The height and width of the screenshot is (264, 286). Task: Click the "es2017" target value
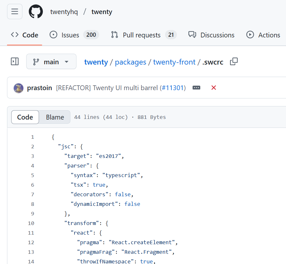(108, 156)
